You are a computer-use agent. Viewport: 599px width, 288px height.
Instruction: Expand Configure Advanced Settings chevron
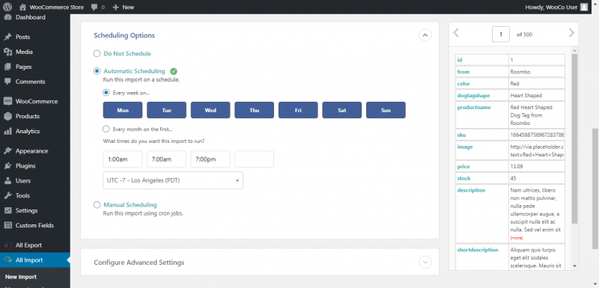(425, 263)
